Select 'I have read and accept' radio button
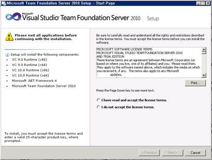This screenshot has height=160, width=212. click(x=98, y=100)
